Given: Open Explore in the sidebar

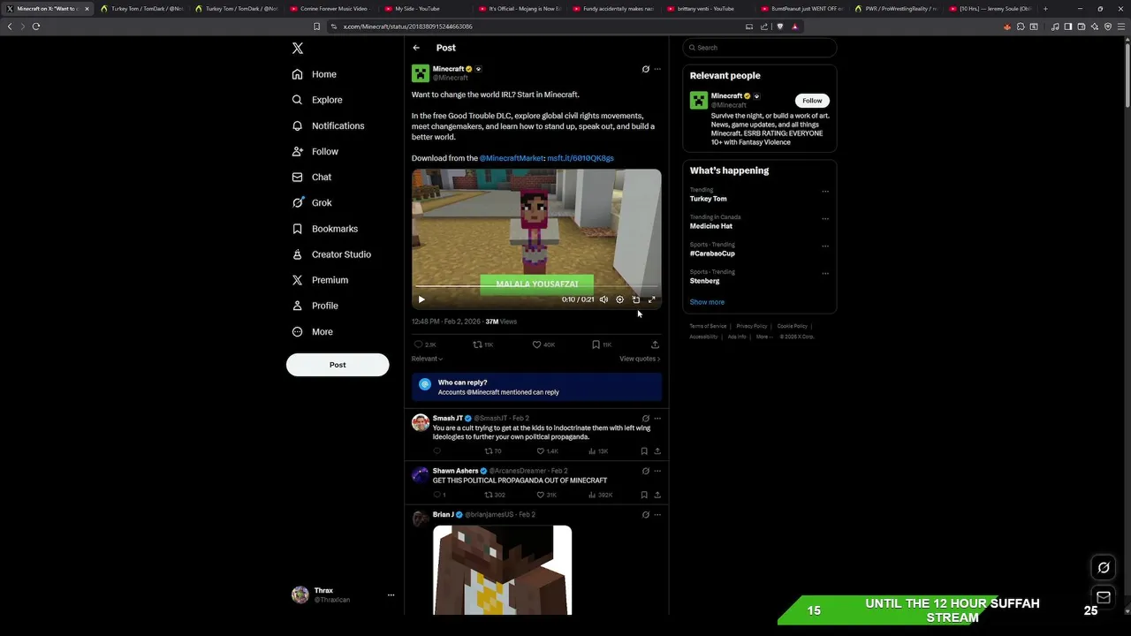Looking at the screenshot, I should coord(317,100).
